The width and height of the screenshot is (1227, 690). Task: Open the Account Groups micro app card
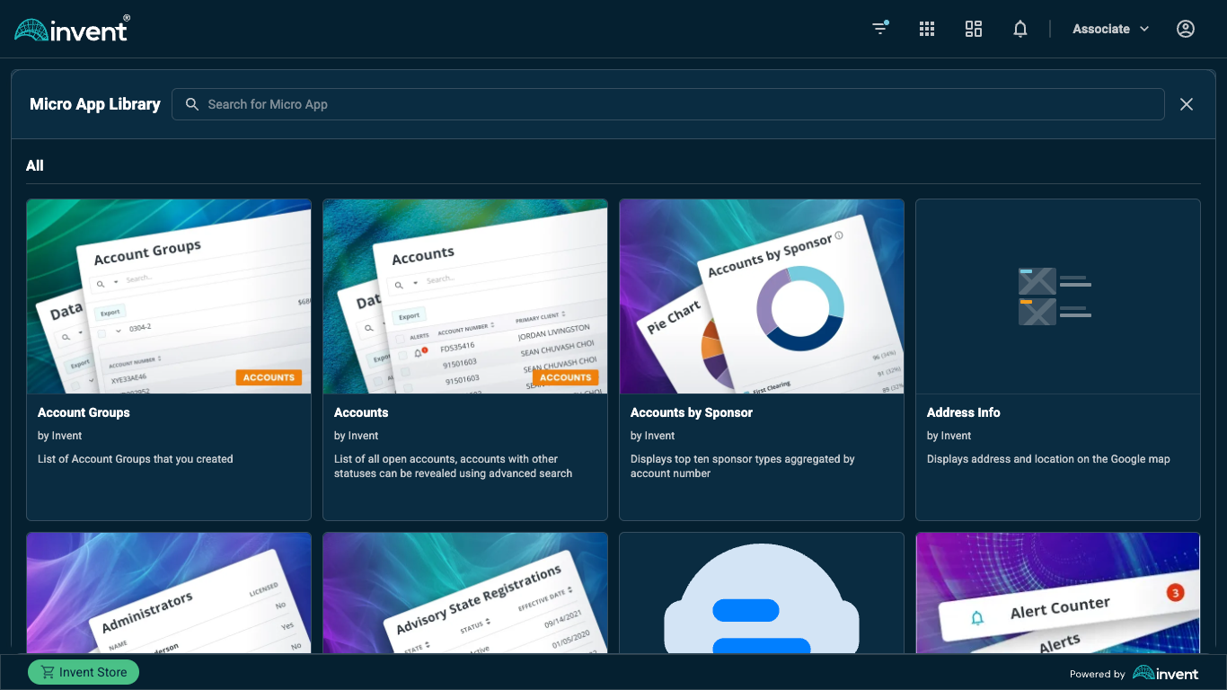[168, 358]
